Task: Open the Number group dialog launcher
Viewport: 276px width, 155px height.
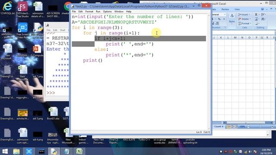Action: pos(225,28)
